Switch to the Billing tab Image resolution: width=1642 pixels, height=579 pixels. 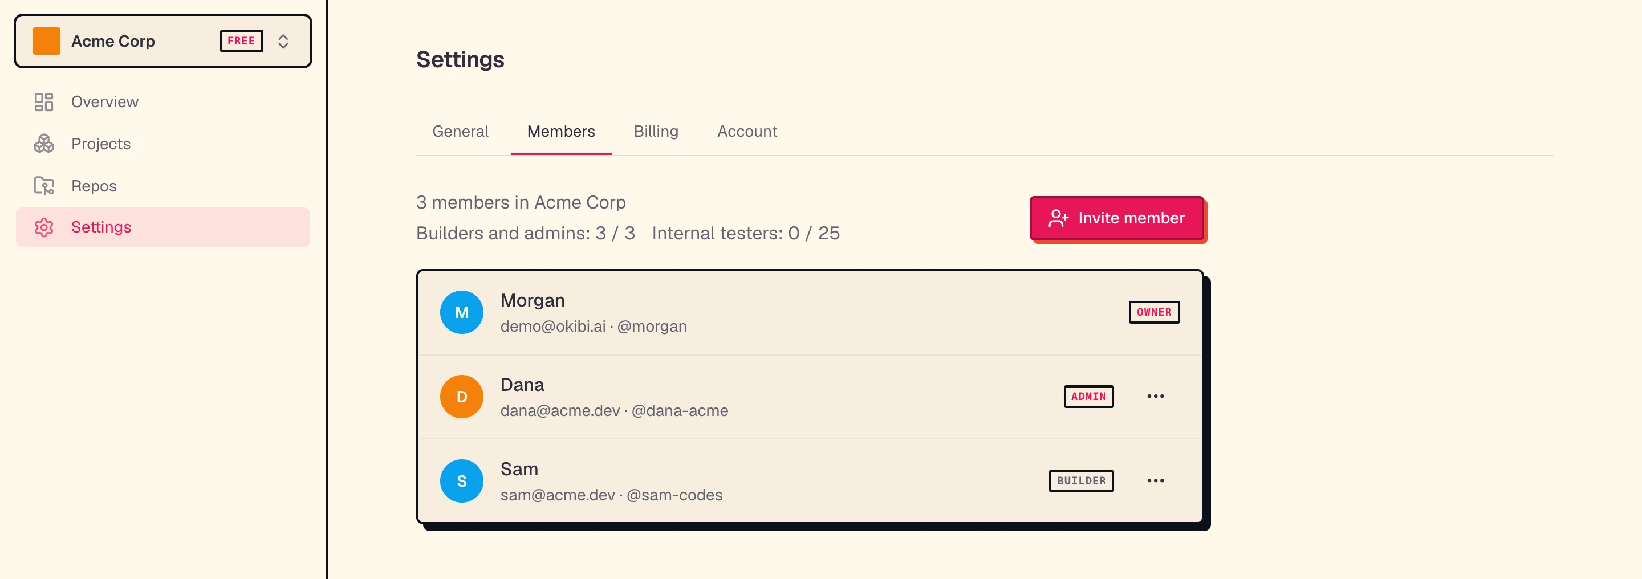[656, 131]
